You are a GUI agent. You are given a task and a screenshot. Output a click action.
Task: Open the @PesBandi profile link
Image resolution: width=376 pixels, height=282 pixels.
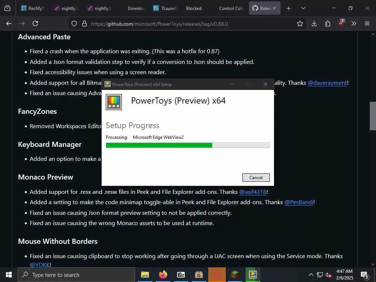299,202
